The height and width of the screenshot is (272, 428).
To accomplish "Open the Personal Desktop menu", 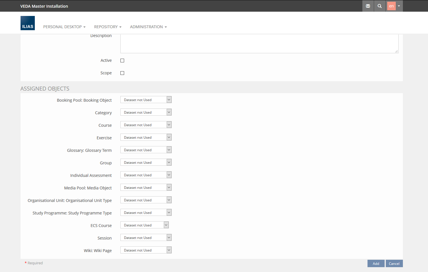I will click(64, 27).
